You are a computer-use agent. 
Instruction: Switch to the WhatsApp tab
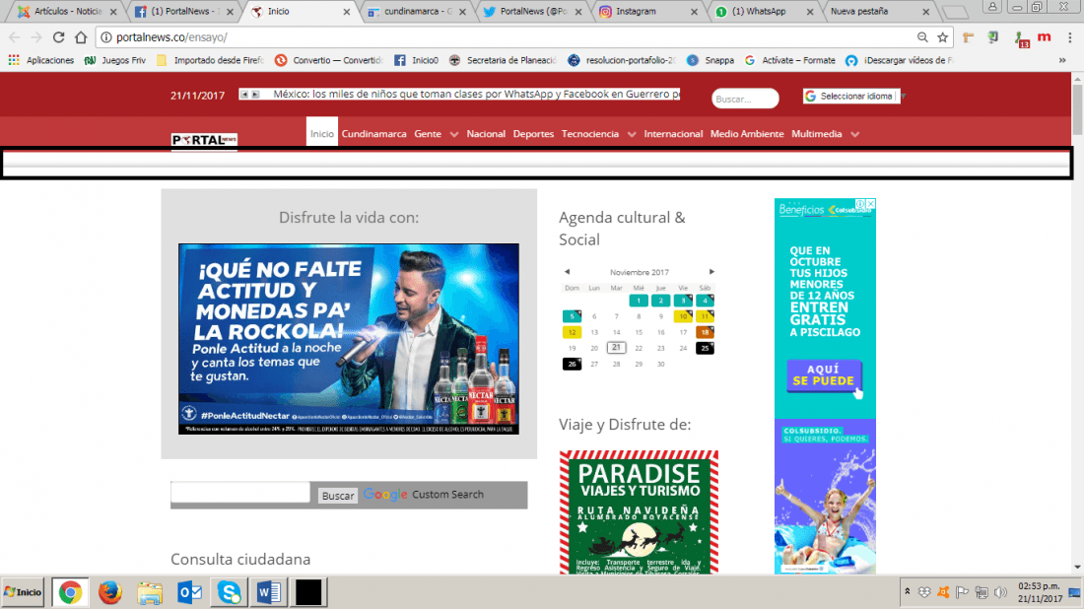point(766,12)
